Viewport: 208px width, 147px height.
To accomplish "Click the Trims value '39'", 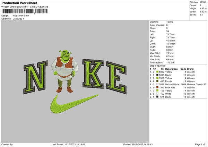I will 167,31.
